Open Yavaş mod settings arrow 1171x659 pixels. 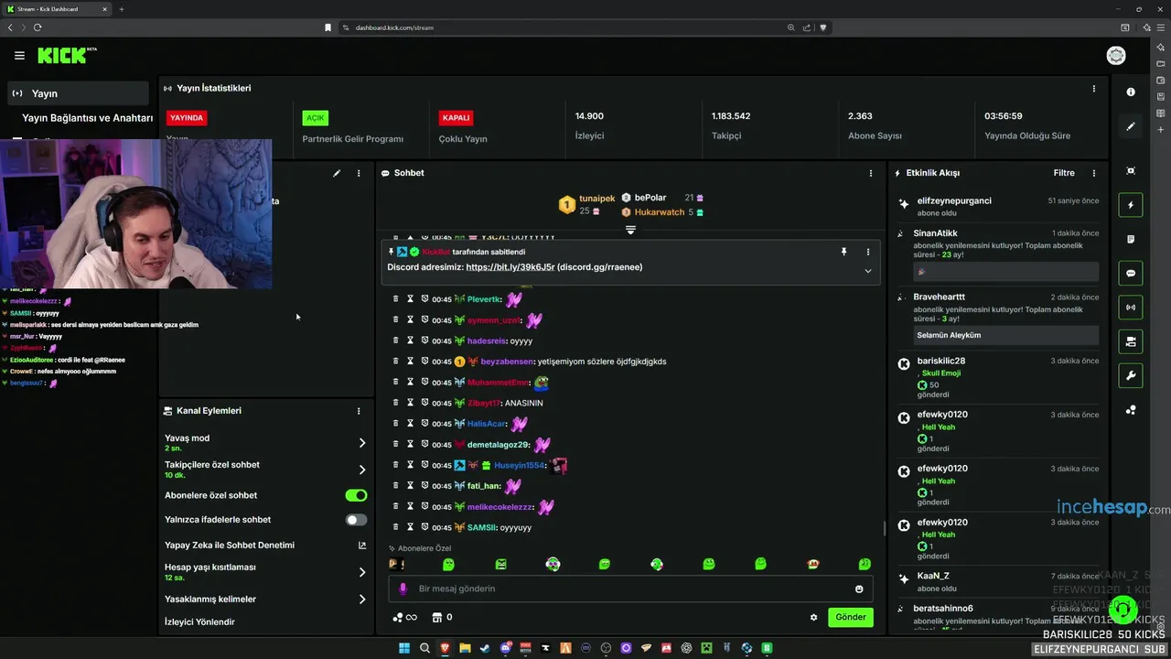[361, 443]
